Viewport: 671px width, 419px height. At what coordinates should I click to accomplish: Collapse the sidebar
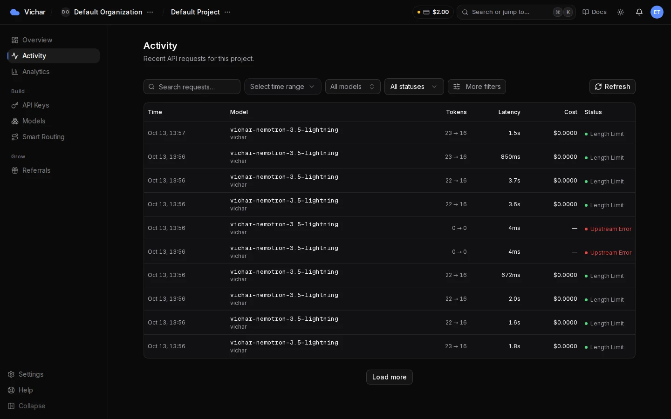point(27,406)
